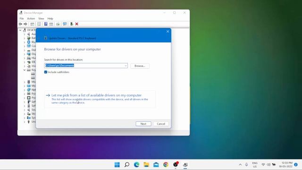This screenshot has height=170, width=302.
Task: Select the Processors square icon in tree
Action: [29, 98]
